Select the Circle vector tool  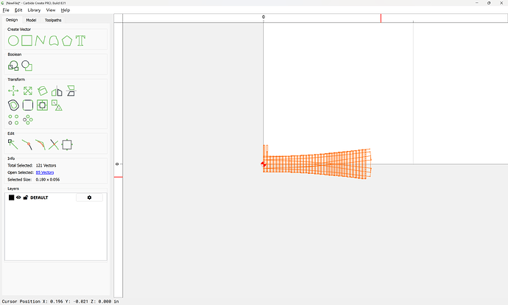pyautogui.click(x=13, y=41)
